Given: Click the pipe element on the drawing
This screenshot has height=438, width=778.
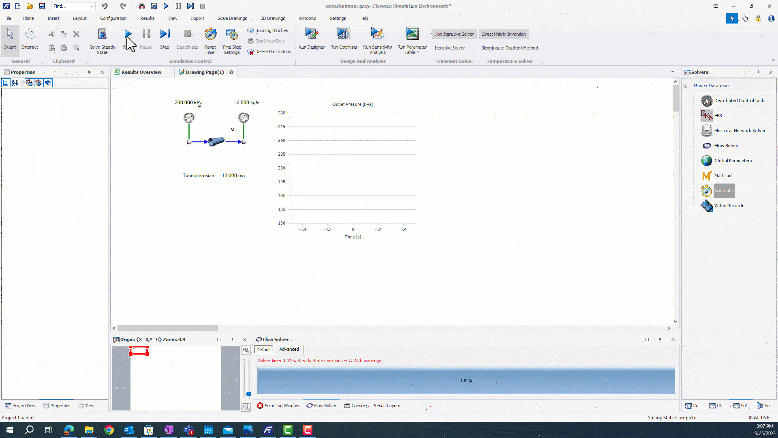Looking at the screenshot, I should point(216,142).
